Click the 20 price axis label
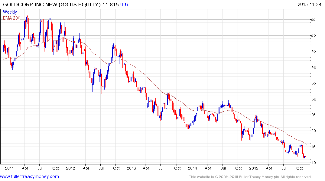This screenshot has width=325, height=181. tap(314, 131)
